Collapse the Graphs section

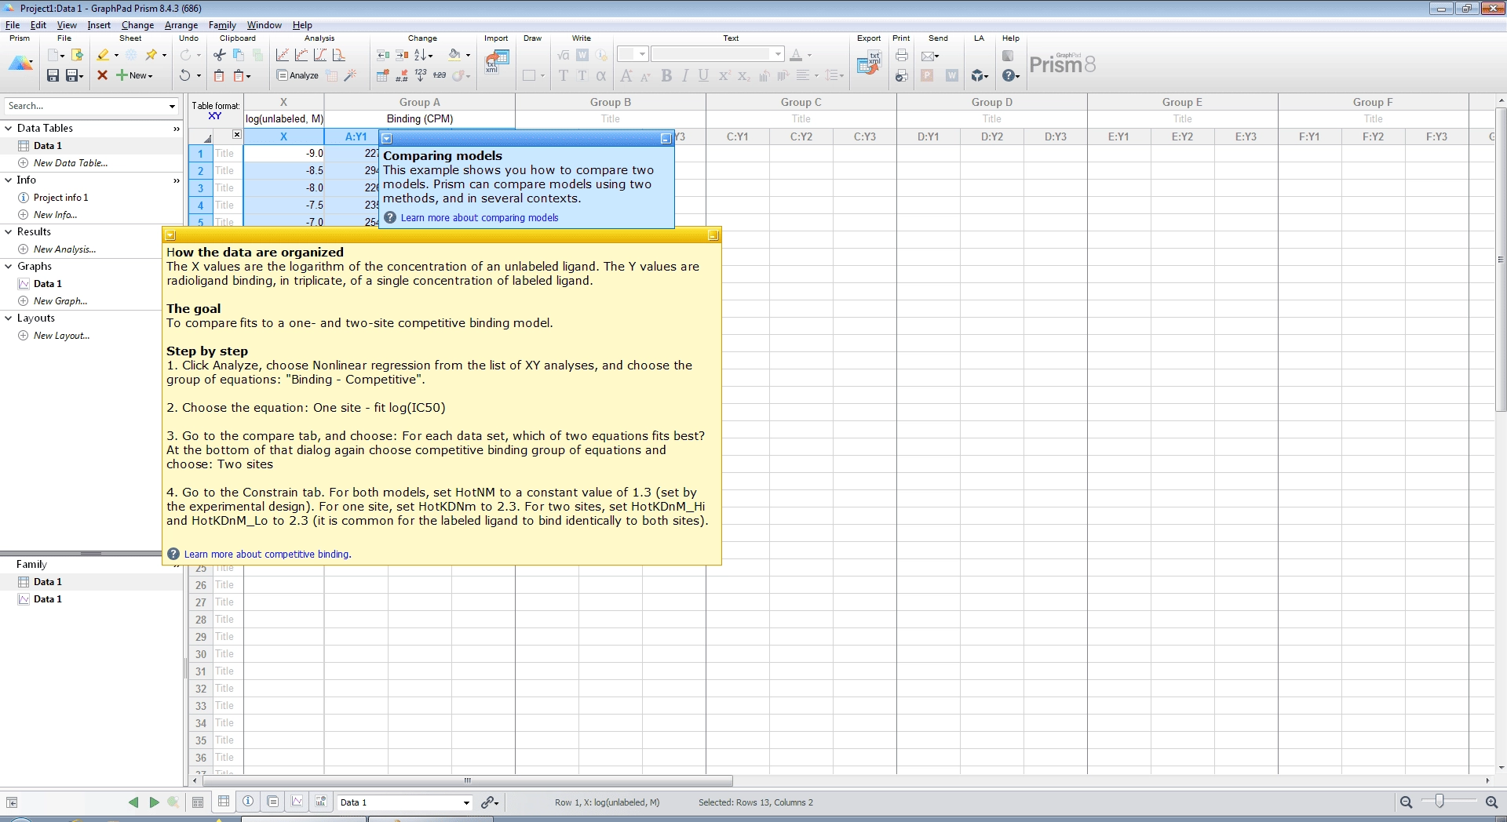pos(9,267)
